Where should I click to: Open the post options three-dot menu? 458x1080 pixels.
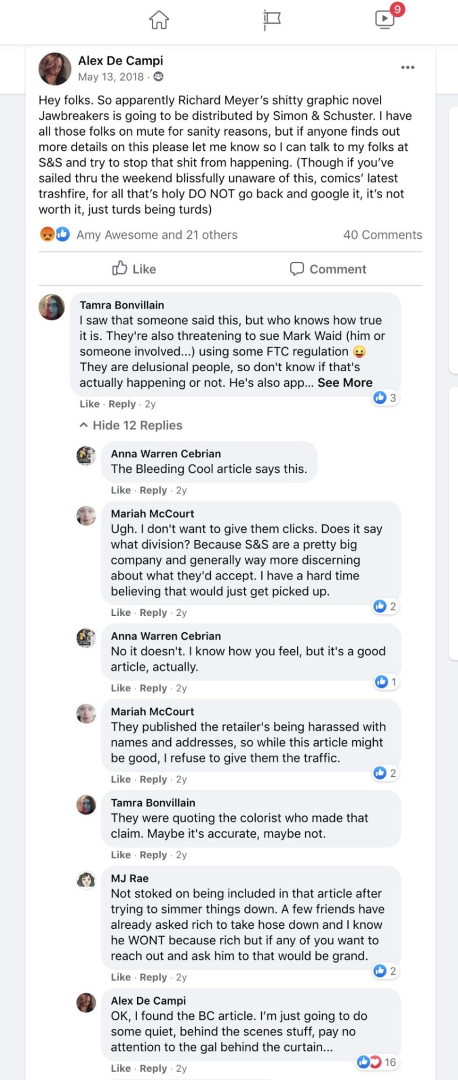click(x=407, y=67)
